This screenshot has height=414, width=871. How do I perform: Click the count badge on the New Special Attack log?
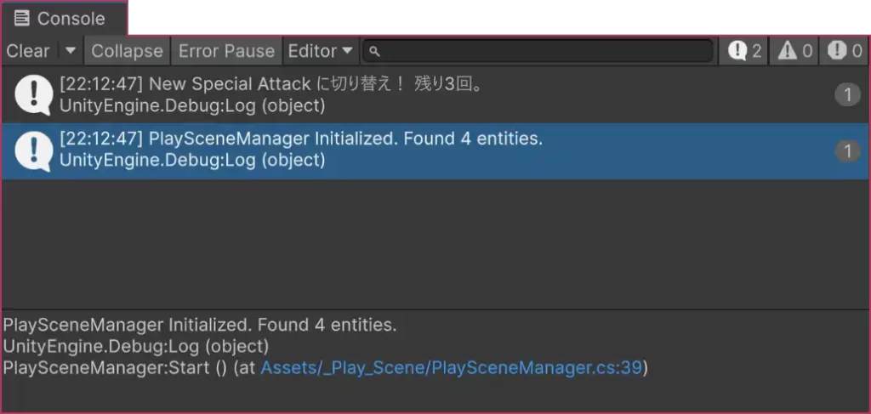point(847,94)
